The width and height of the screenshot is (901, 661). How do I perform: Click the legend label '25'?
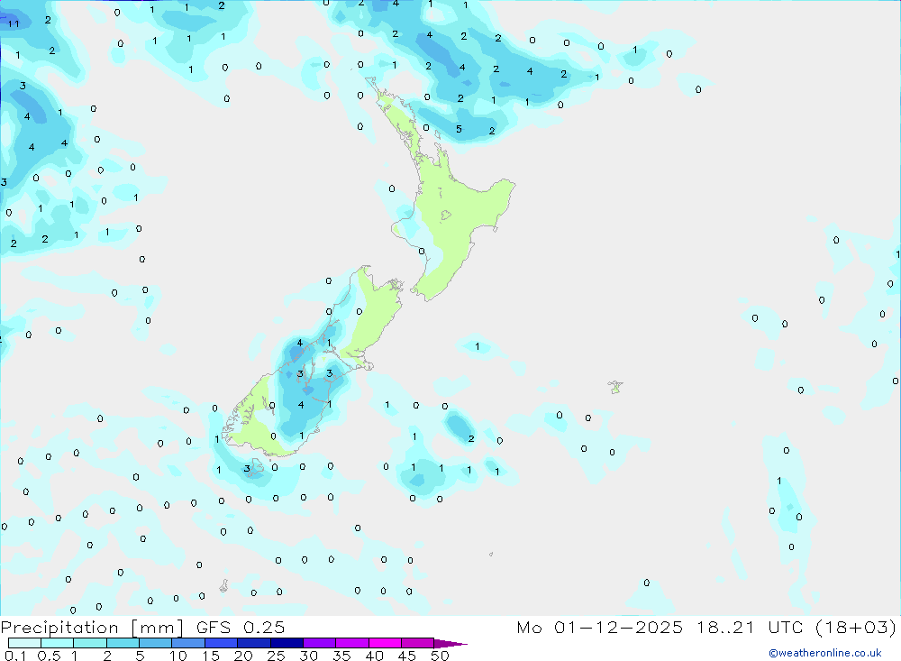click(x=276, y=656)
